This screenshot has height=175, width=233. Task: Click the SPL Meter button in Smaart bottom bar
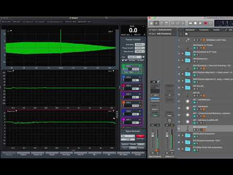click(123, 154)
